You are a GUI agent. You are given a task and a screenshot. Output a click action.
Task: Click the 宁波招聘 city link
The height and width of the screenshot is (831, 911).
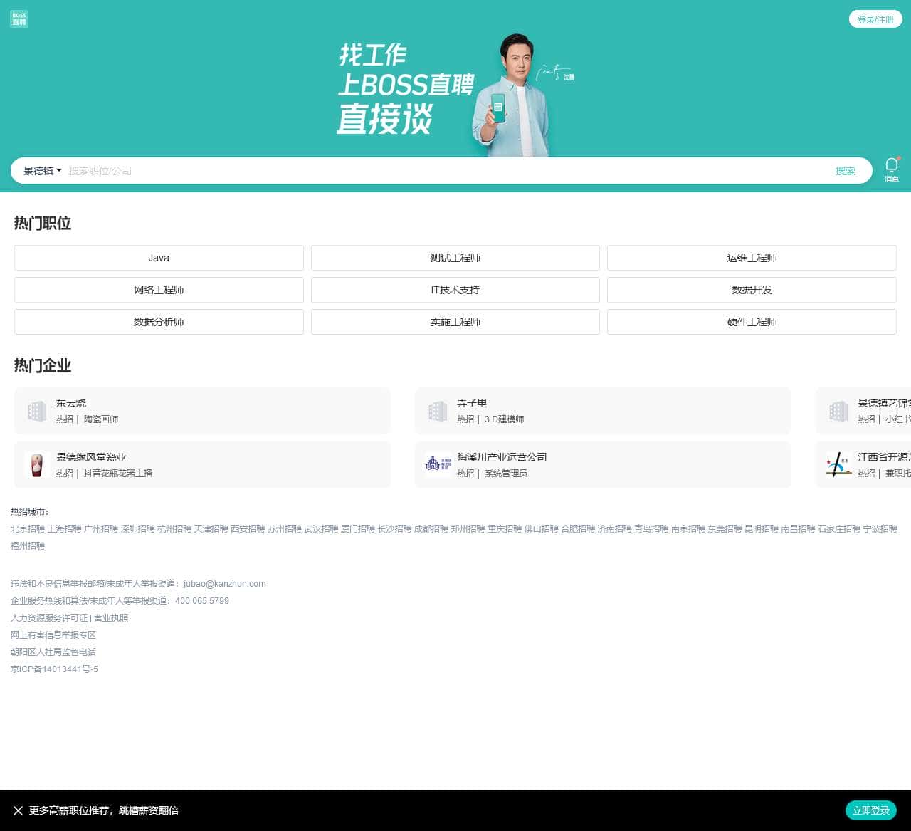tap(880, 529)
